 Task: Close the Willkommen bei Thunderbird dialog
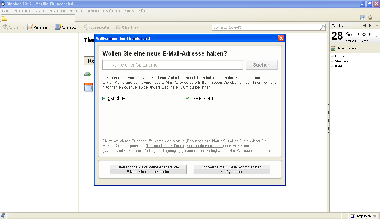click(x=281, y=38)
